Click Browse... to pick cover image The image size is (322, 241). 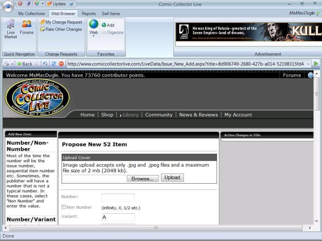coord(143,178)
